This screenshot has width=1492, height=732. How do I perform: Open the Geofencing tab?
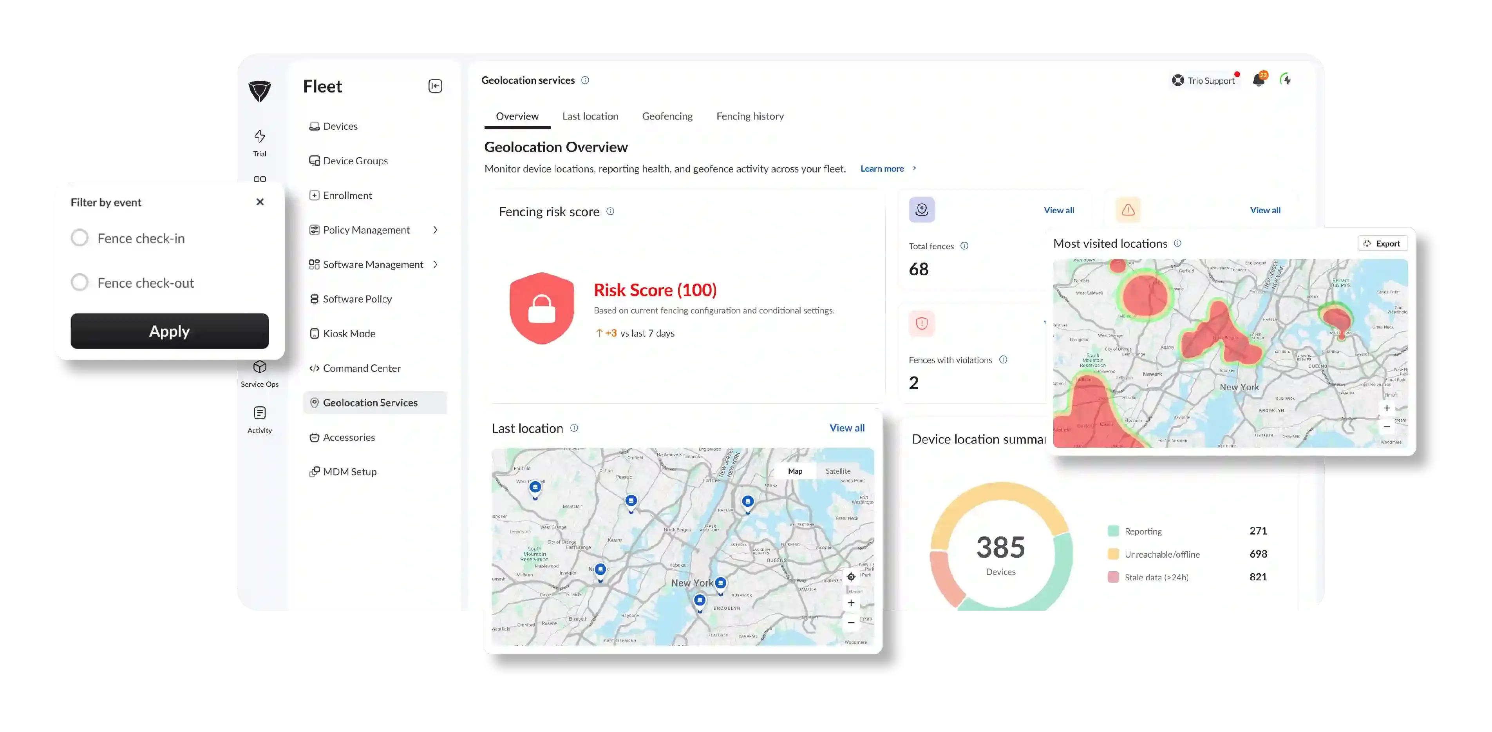(667, 116)
